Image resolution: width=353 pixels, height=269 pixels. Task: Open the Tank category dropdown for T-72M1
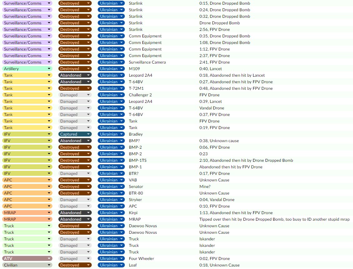27,89
